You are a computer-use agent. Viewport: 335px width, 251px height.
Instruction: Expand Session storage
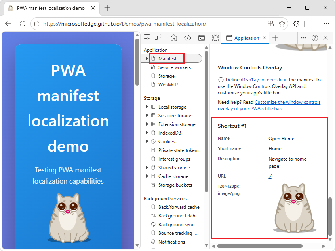tap(147, 115)
